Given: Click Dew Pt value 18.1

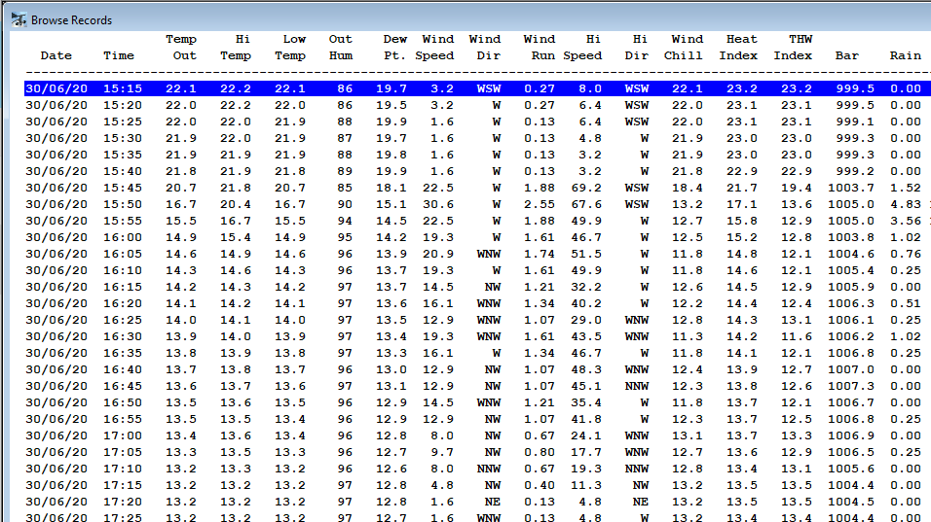Looking at the screenshot, I should coord(391,188).
